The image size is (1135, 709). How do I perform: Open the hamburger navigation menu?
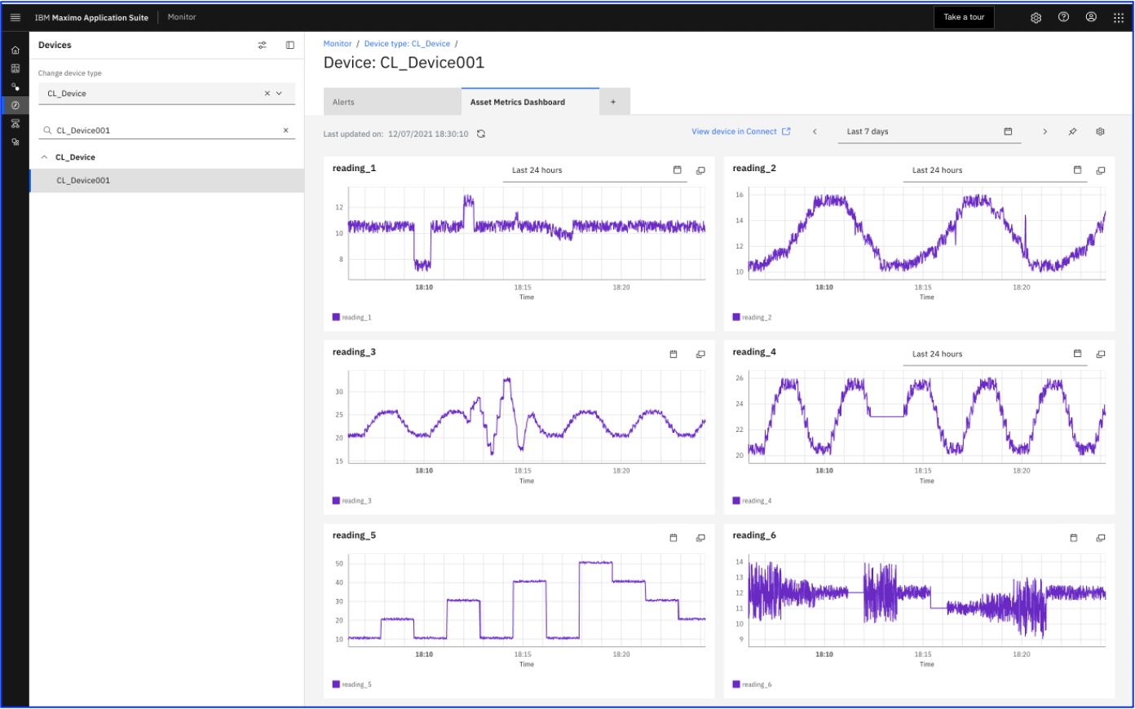point(15,17)
